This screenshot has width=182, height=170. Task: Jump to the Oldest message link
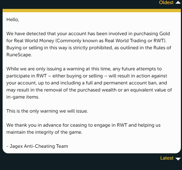pyautogui.click(x=166, y=3)
